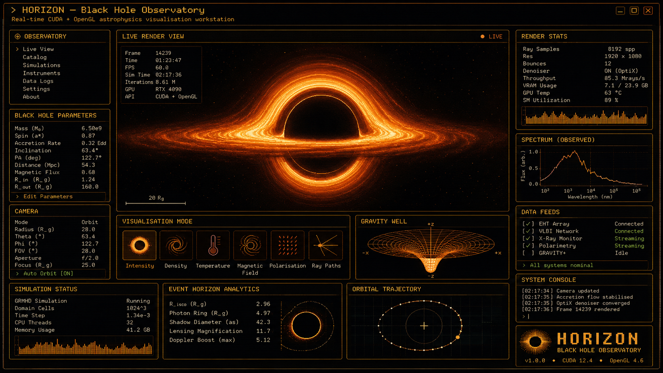
Task: Click the Mass value 6.50e9
Action: [x=92, y=128]
